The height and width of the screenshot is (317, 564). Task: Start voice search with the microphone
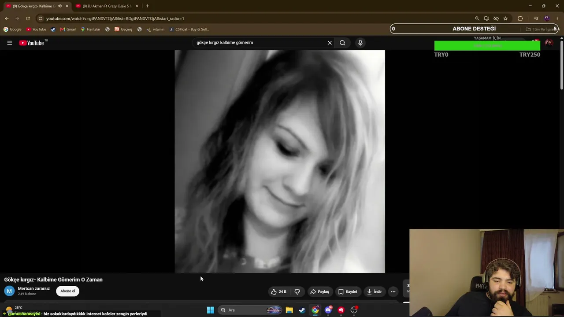360,43
